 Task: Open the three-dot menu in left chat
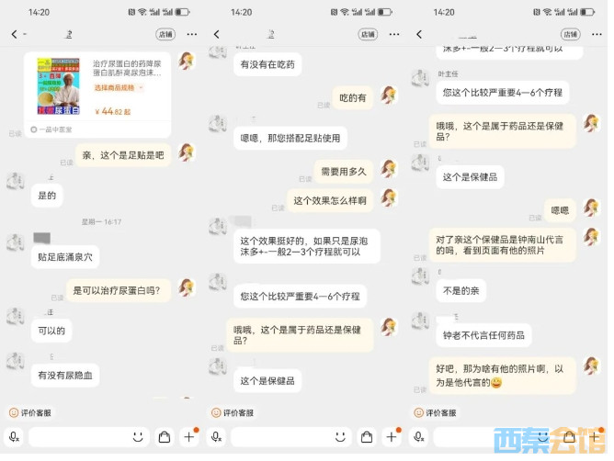pyautogui.click(x=192, y=35)
